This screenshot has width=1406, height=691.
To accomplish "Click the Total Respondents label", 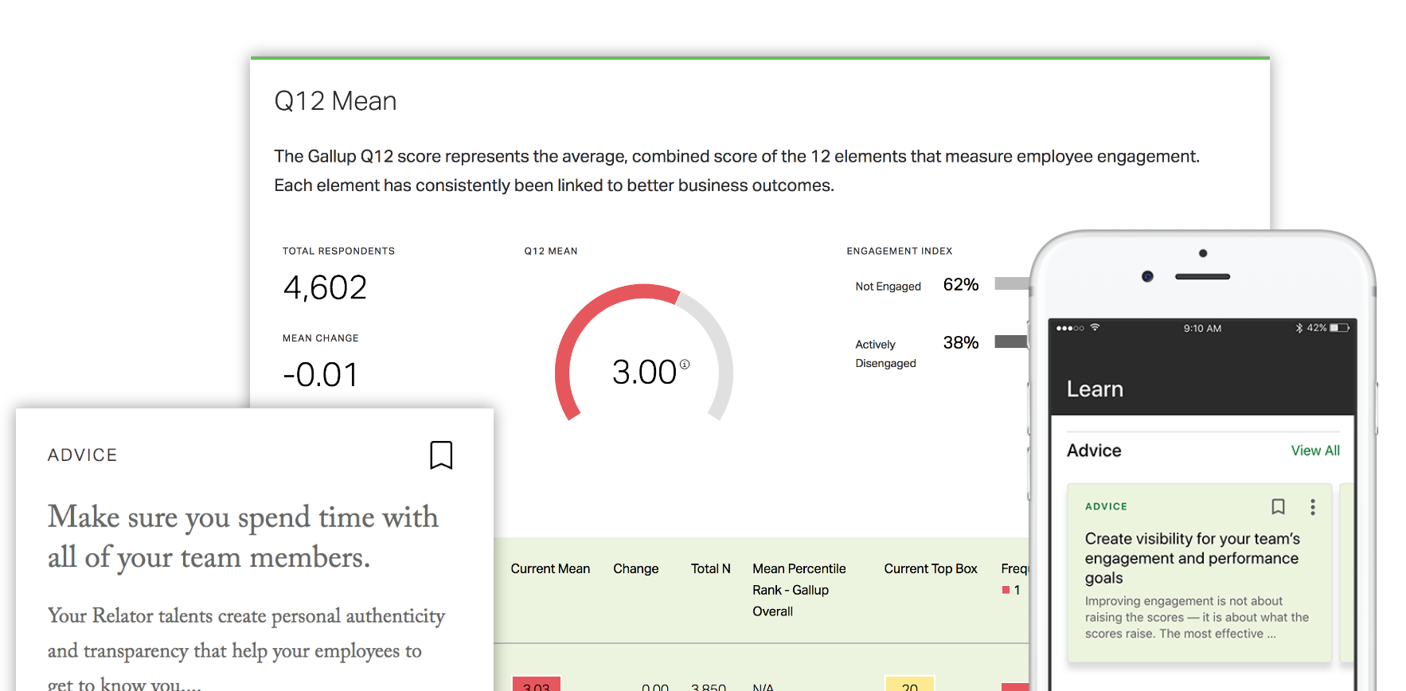I will coord(338,251).
